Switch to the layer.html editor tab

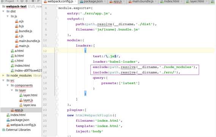[x=197, y=2]
